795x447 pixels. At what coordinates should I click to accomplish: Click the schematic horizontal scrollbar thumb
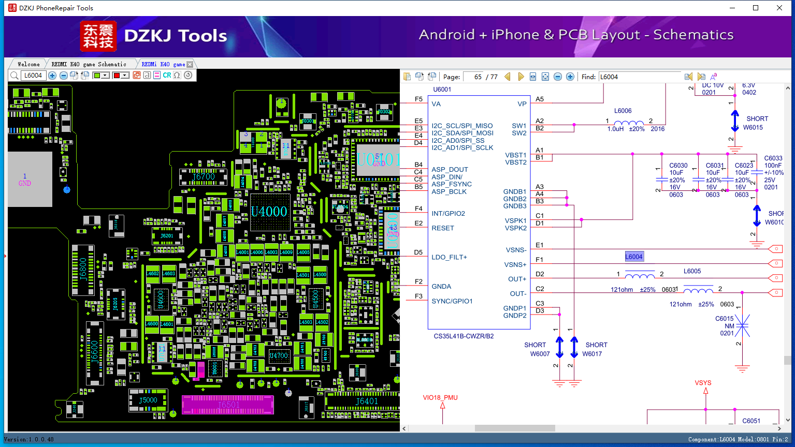point(515,428)
